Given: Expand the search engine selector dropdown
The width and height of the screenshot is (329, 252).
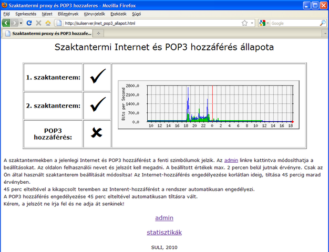Looking at the screenshot, I should tap(268, 23).
